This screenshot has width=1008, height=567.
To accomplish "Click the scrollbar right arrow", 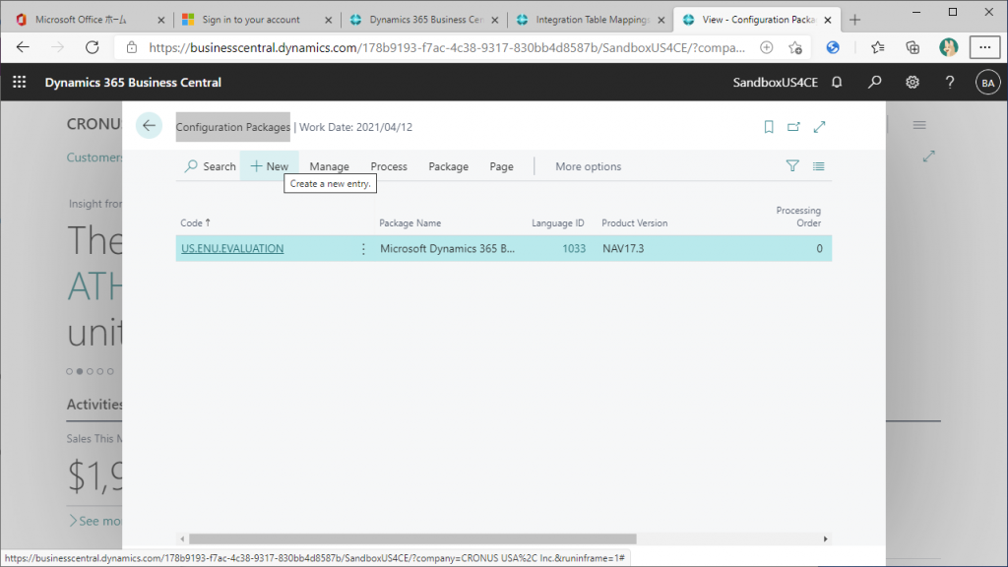I will [x=826, y=538].
